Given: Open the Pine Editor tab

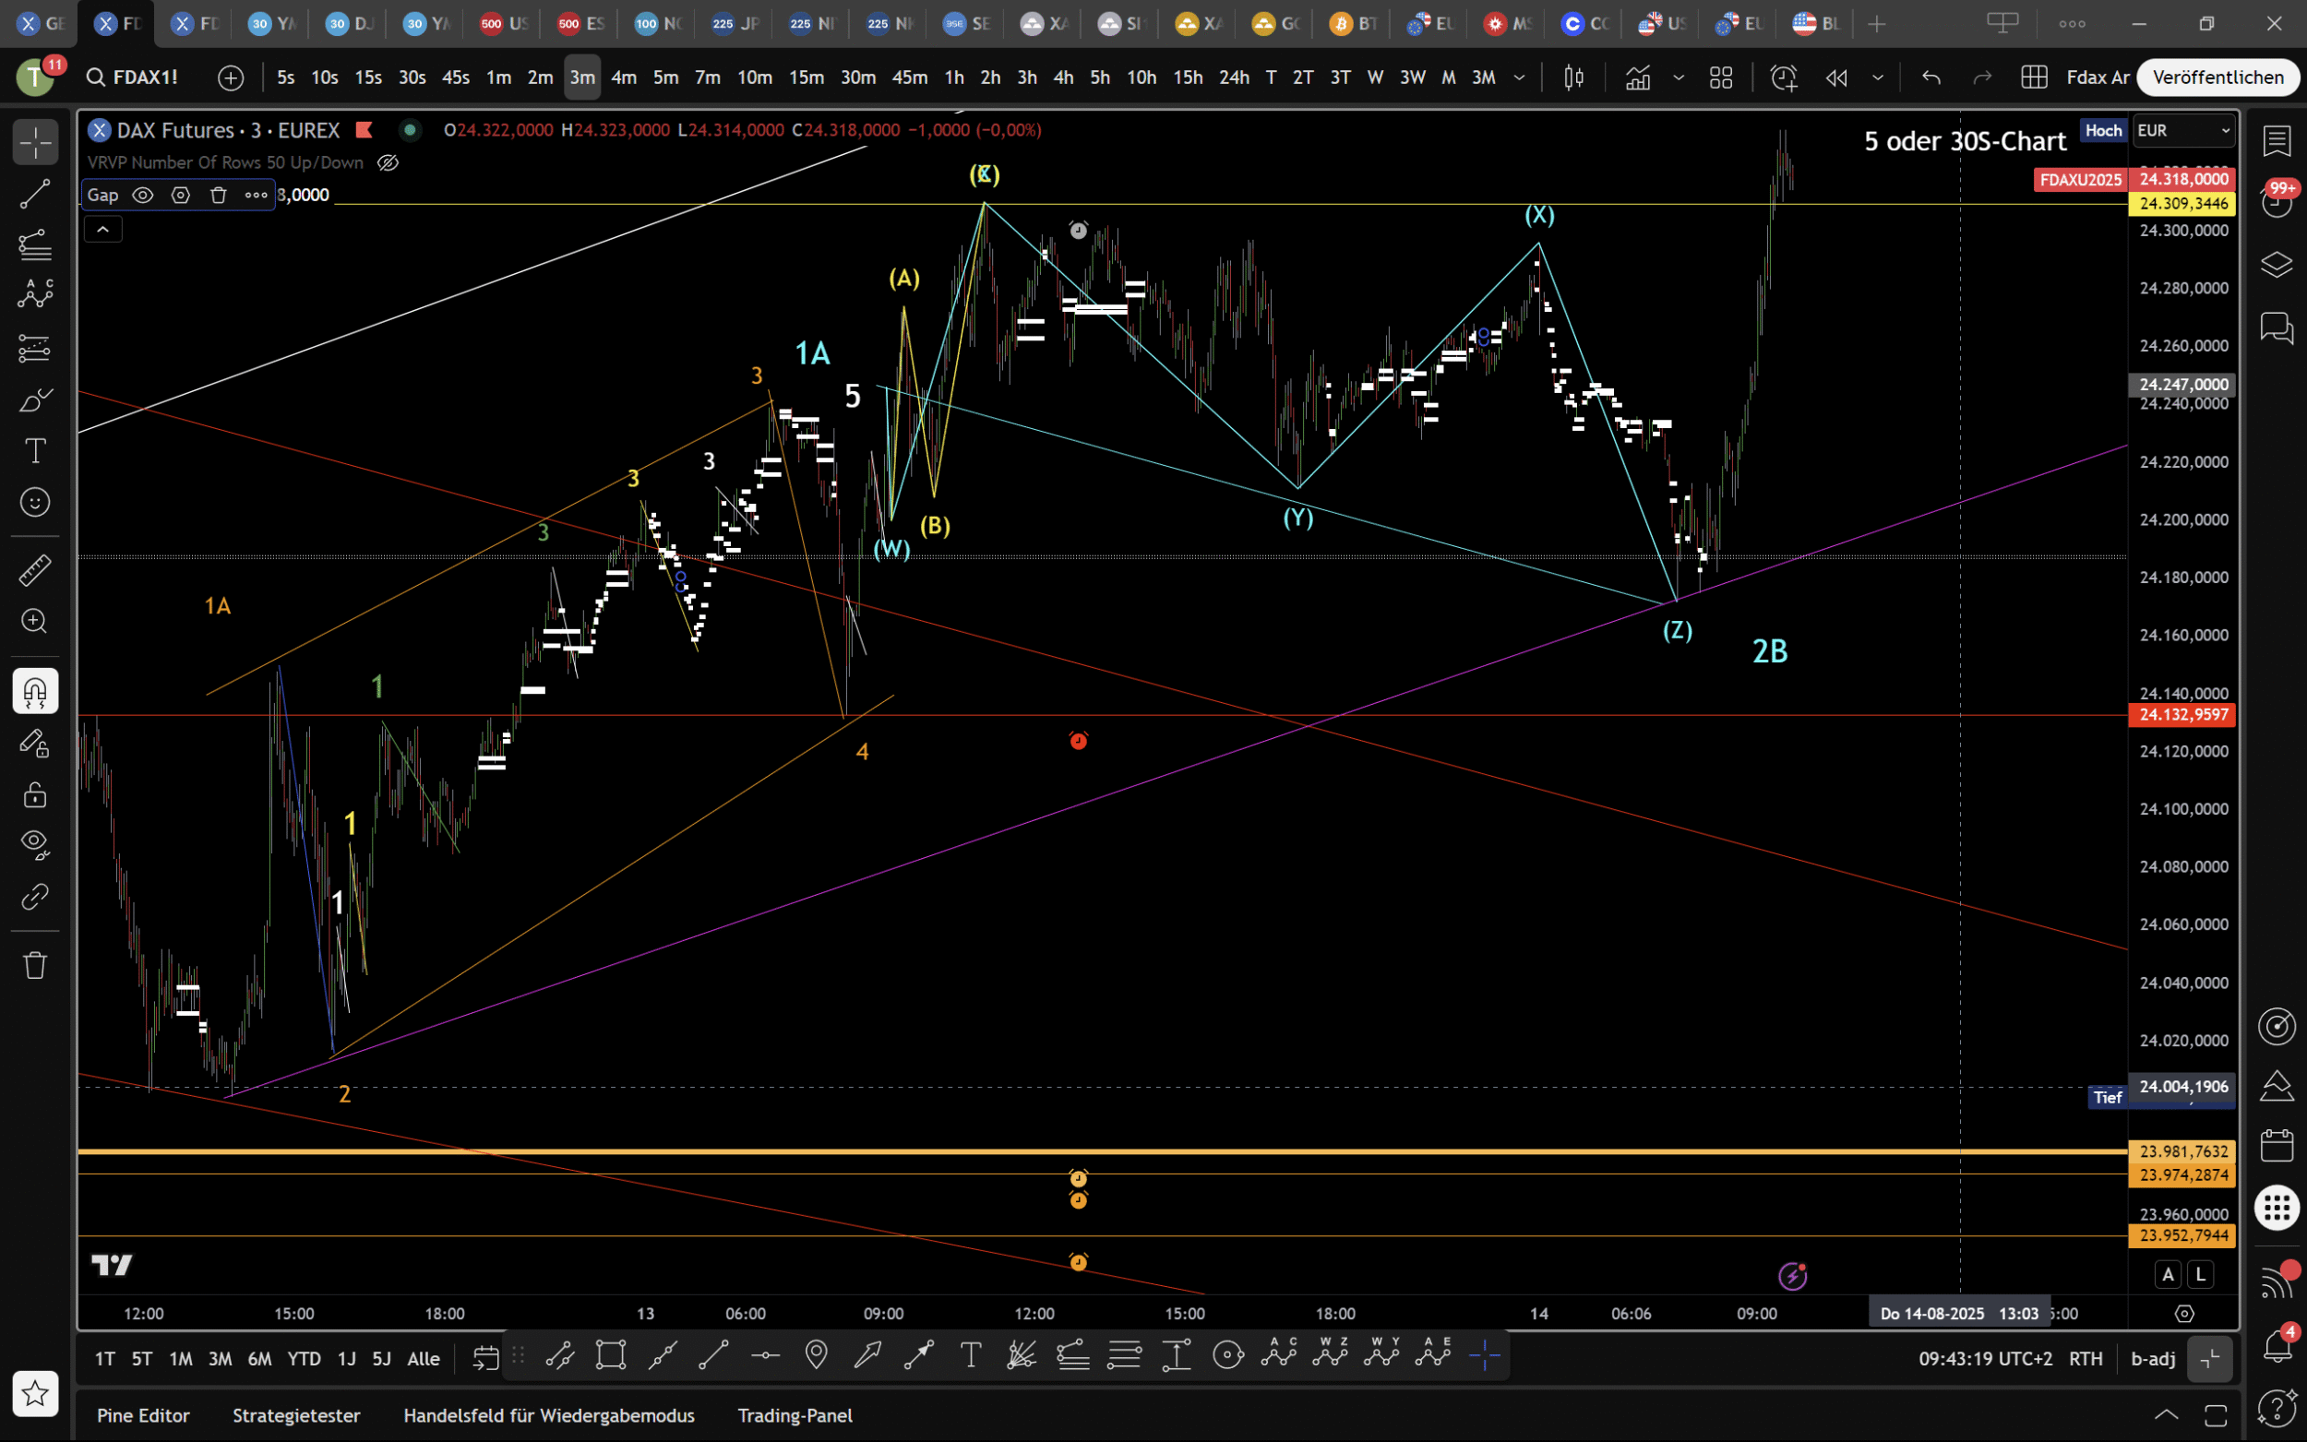Looking at the screenshot, I should click(x=143, y=1415).
